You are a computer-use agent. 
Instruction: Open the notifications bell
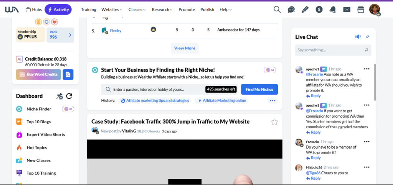(x=333, y=10)
